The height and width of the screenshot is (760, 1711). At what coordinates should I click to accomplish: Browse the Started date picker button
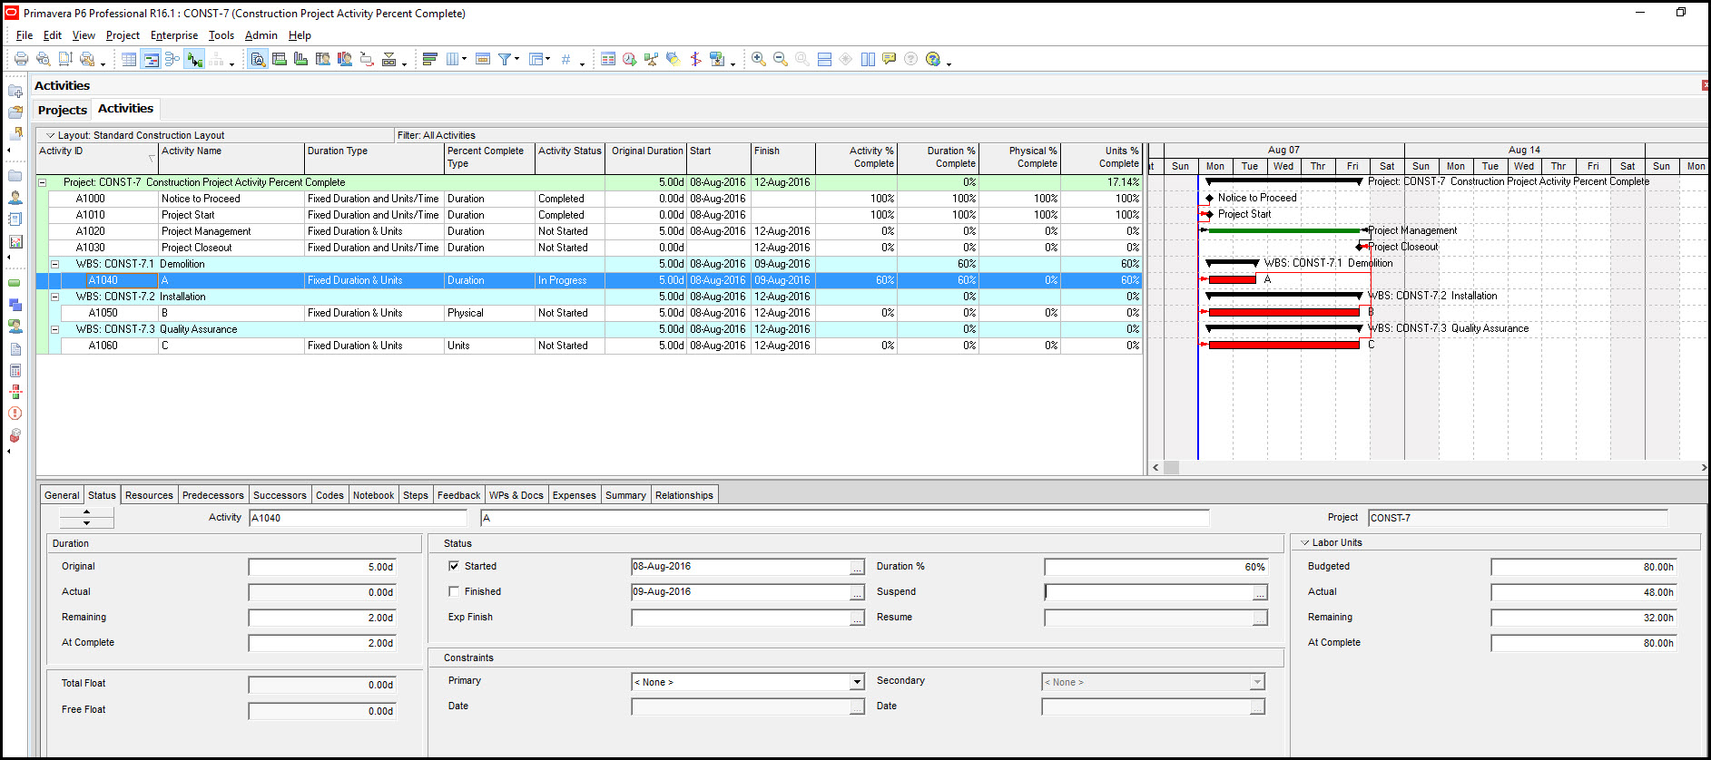click(x=857, y=567)
